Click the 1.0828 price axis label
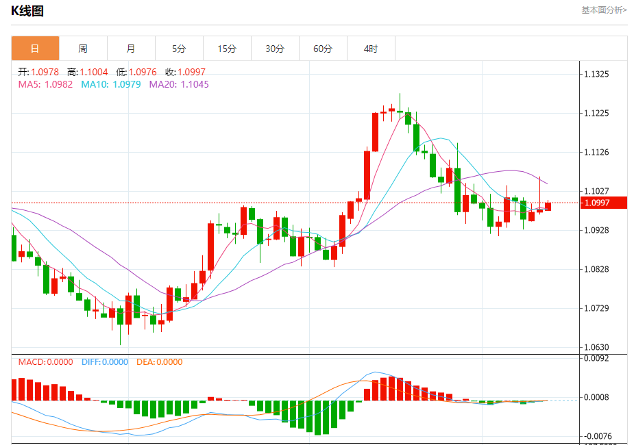Screen dimensions: 634x445 (596, 269)
